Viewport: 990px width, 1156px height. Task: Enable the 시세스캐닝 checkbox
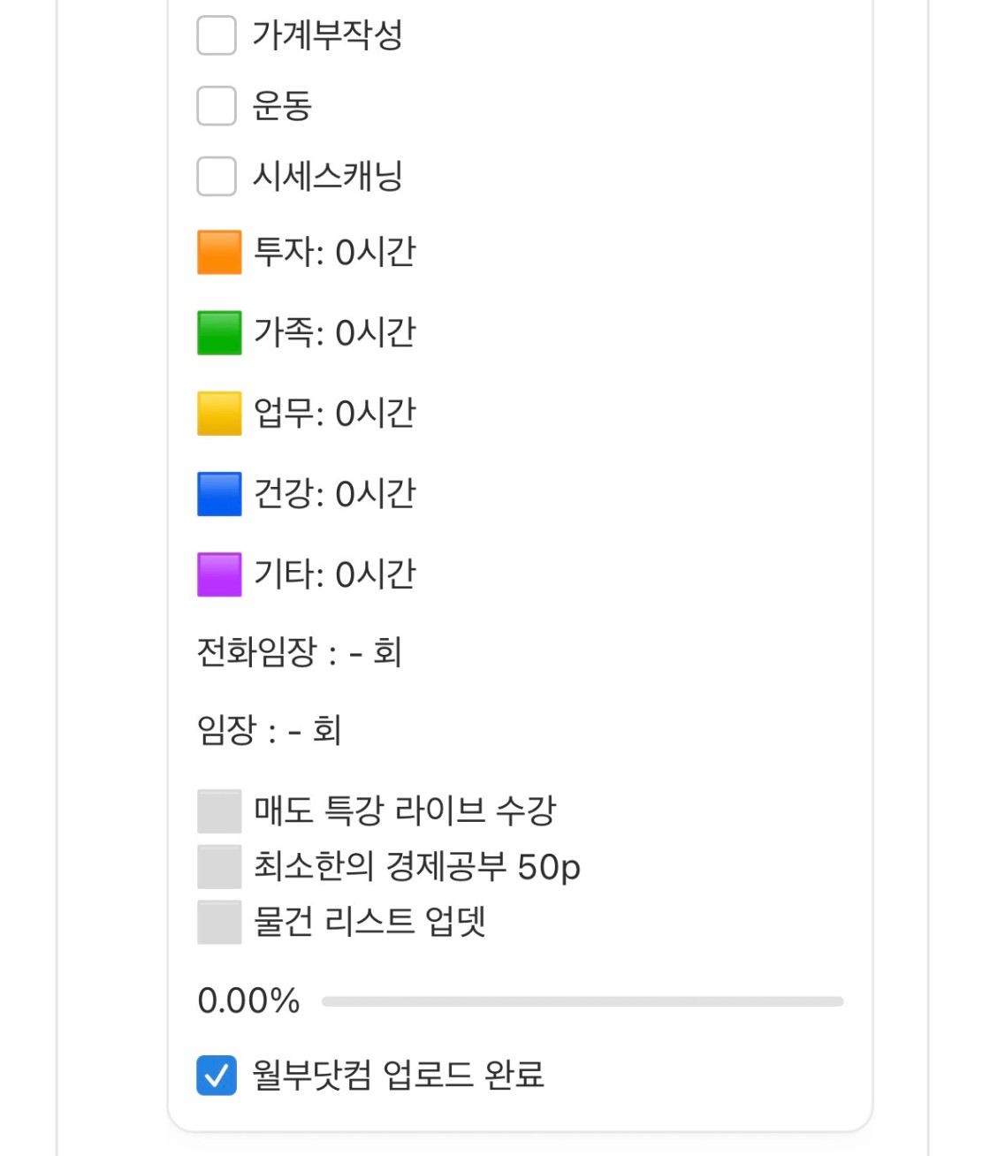coord(217,176)
